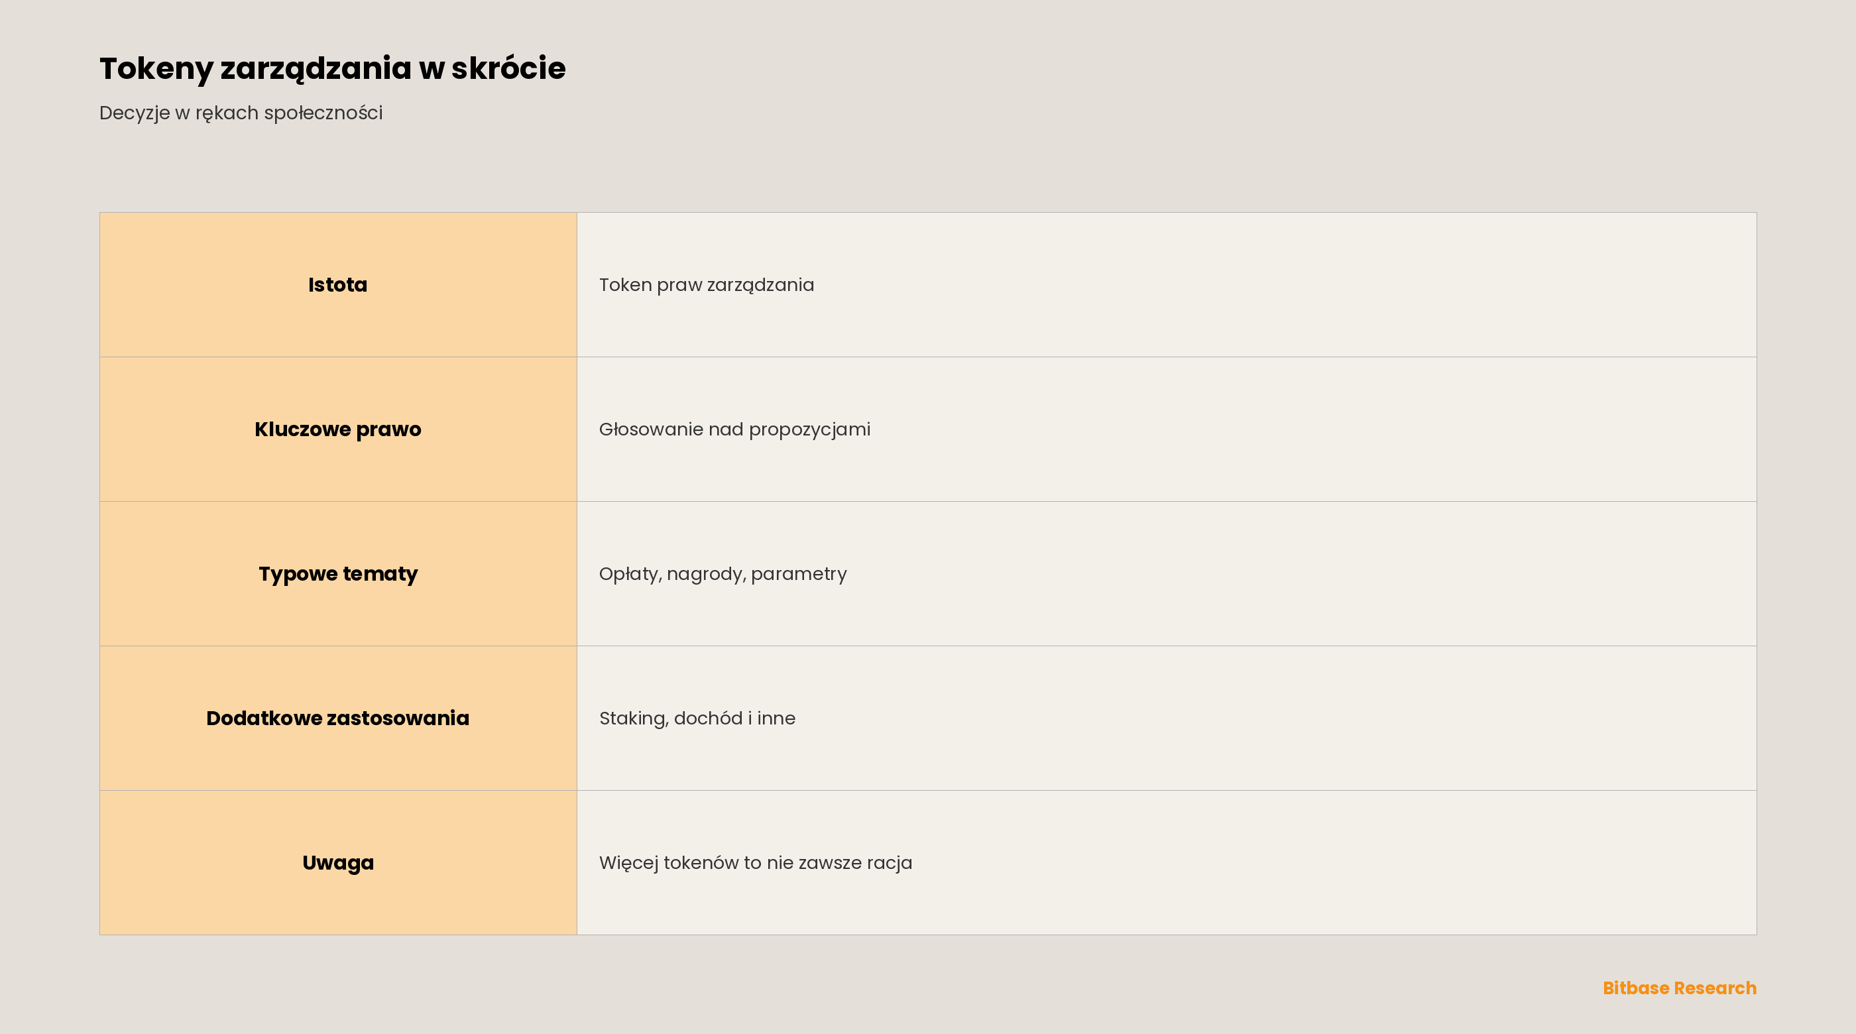Click the 'Istota' row header cell
This screenshot has height=1034, width=1856.
point(338,284)
